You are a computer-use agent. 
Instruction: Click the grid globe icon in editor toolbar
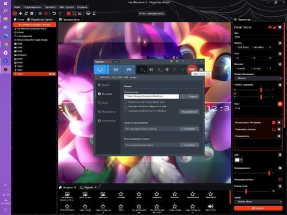[40, 13]
